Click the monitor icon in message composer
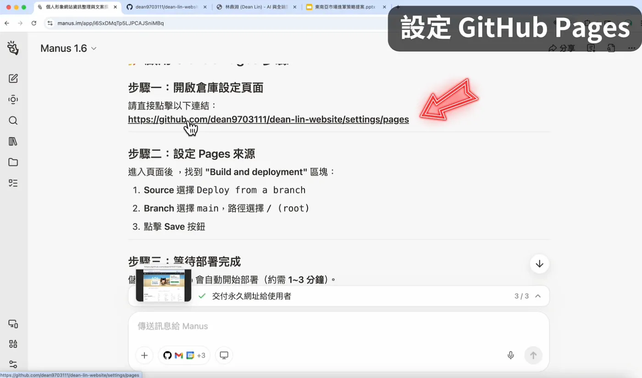 pos(224,355)
